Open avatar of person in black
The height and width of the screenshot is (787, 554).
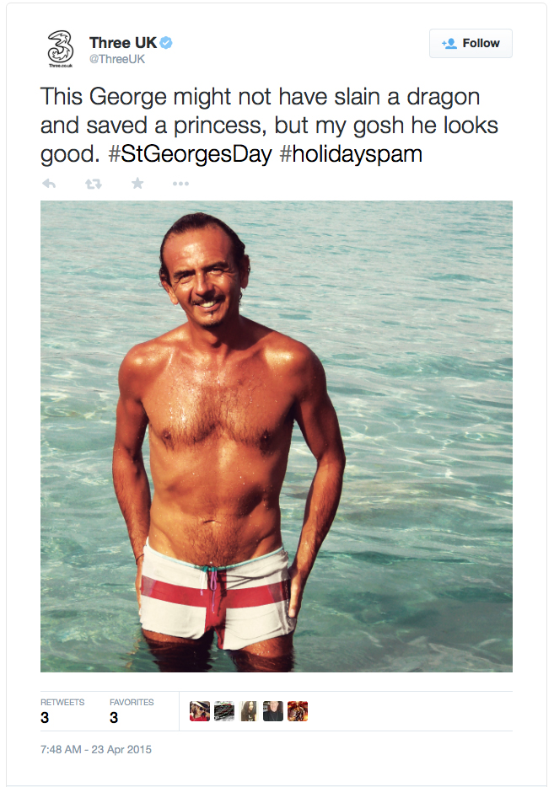point(272,711)
